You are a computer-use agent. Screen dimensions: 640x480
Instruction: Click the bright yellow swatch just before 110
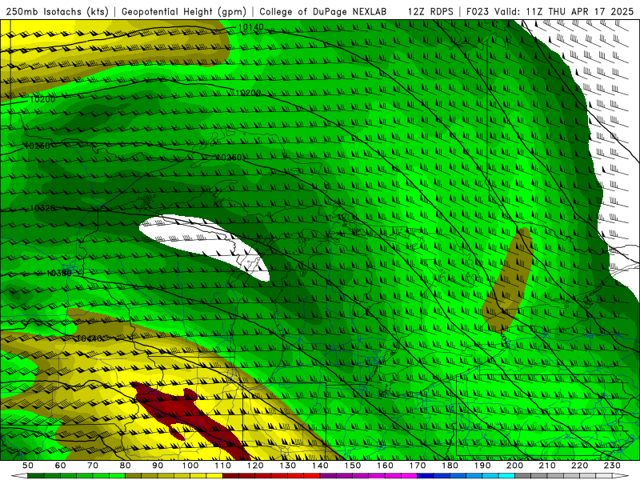click(x=214, y=476)
